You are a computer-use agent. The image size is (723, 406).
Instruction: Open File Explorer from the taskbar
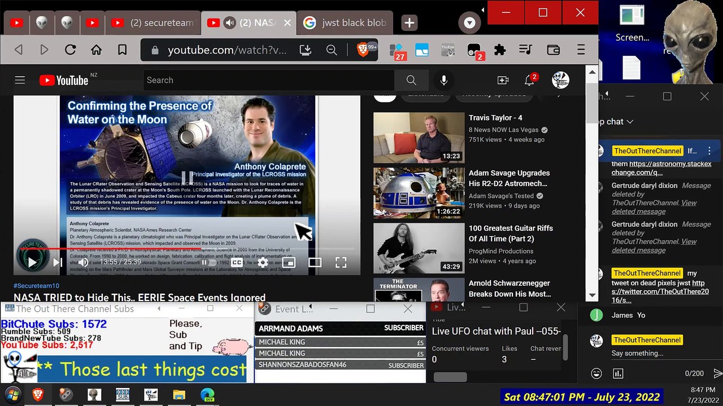click(179, 395)
